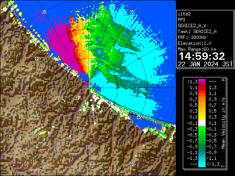Click the 14:59:32 timestamp
235x176 pixels.
(202, 56)
